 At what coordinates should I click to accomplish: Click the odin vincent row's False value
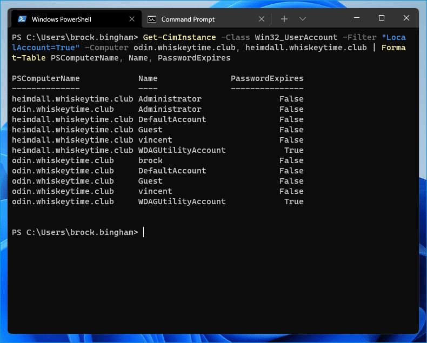coord(291,191)
